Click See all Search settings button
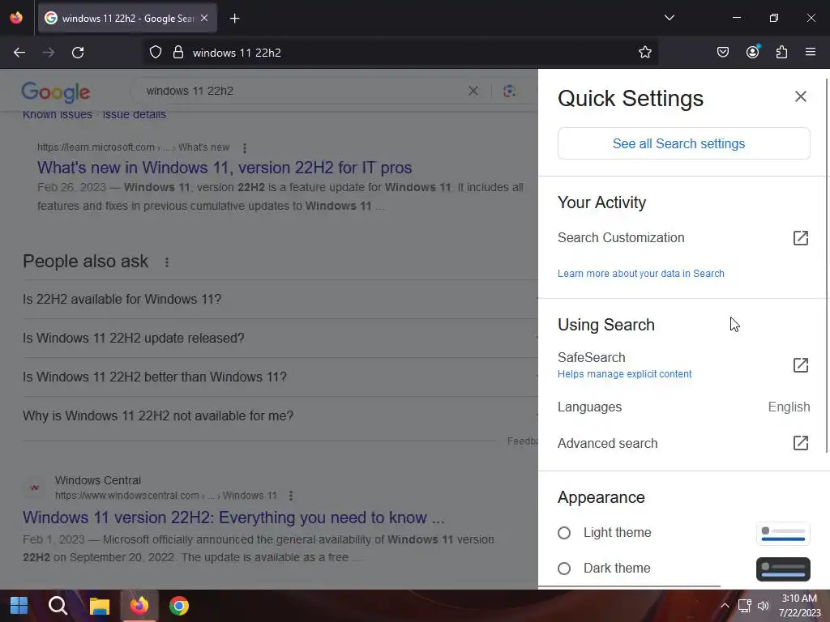Screen dimensions: 830x622 (x=683, y=143)
